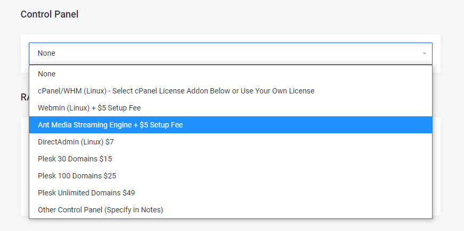Choose cPanel/WHM (Linux) license option

coord(231,91)
